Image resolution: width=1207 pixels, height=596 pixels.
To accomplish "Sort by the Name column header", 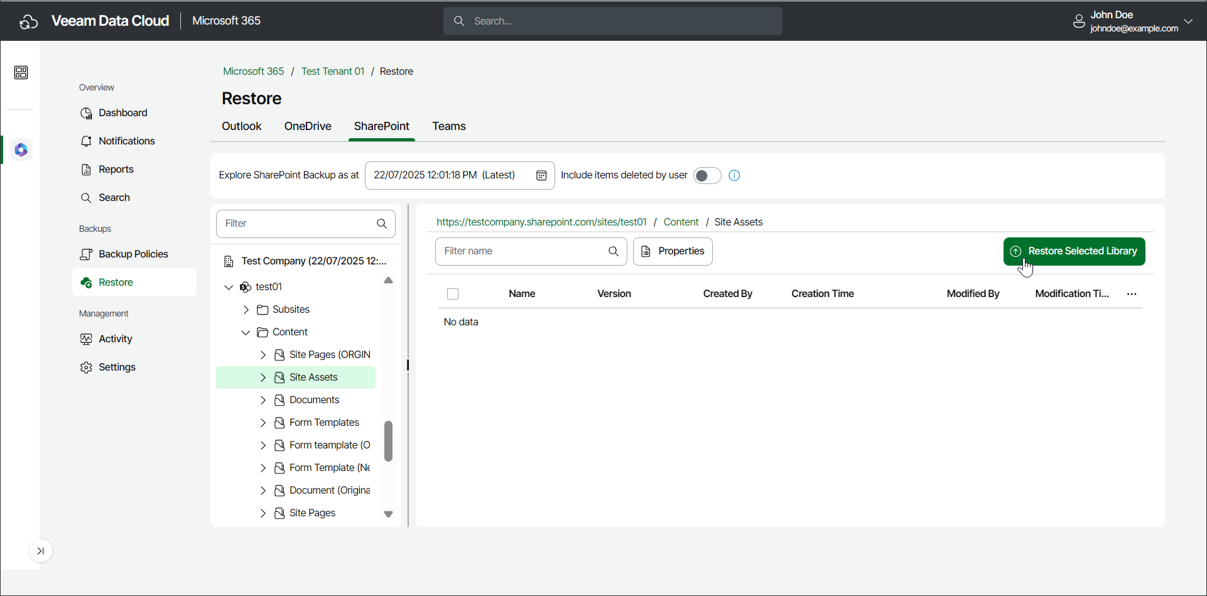I will [x=522, y=294].
